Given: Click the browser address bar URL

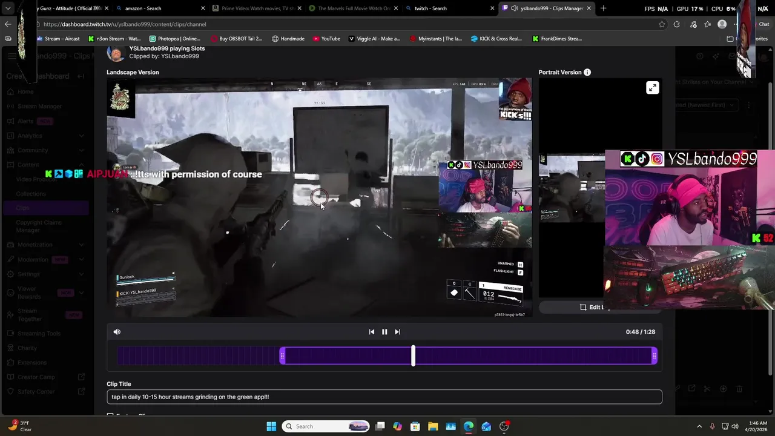Looking at the screenshot, I should click(x=125, y=24).
